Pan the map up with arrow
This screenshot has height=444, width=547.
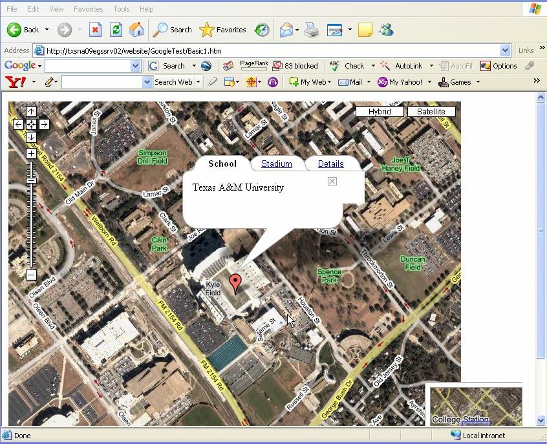tap(32, 112)
